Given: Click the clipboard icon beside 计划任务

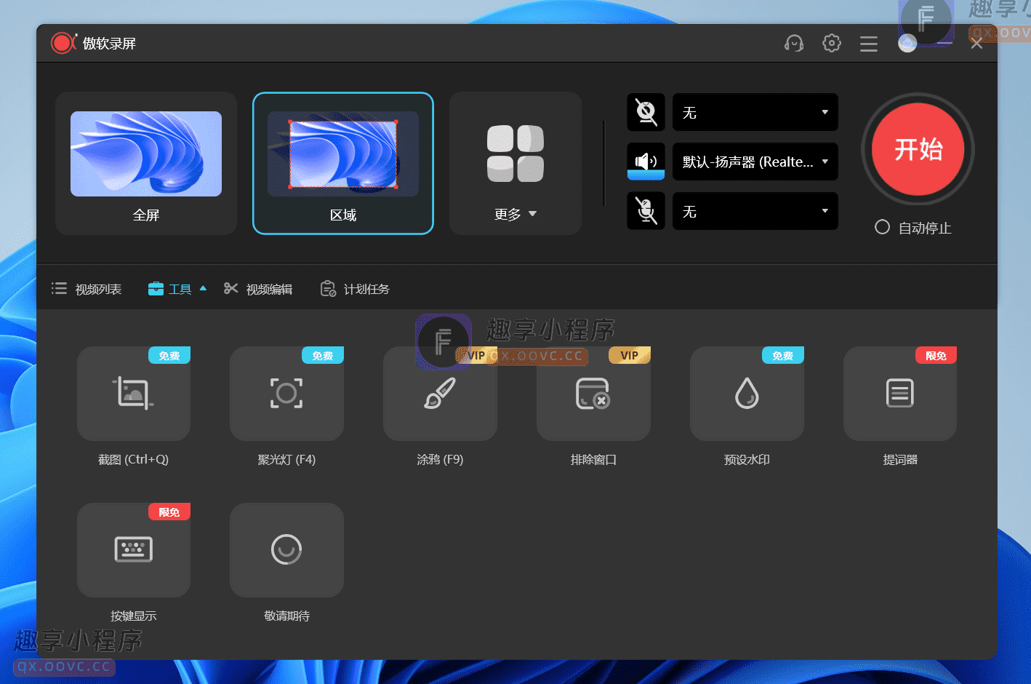Looking at the screenshot, I should click(x=328, y=289).
